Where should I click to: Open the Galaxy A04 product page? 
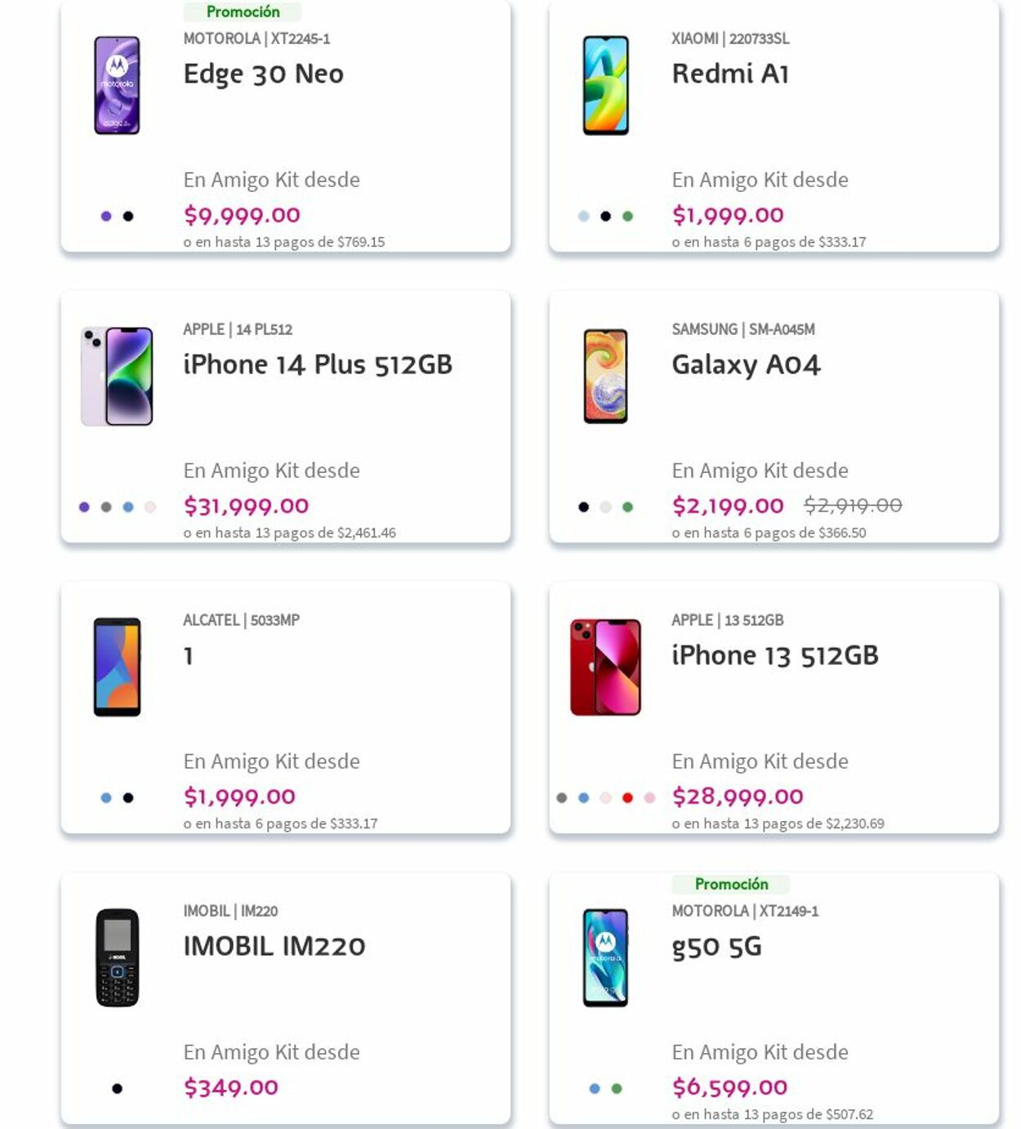click(745, 366)
